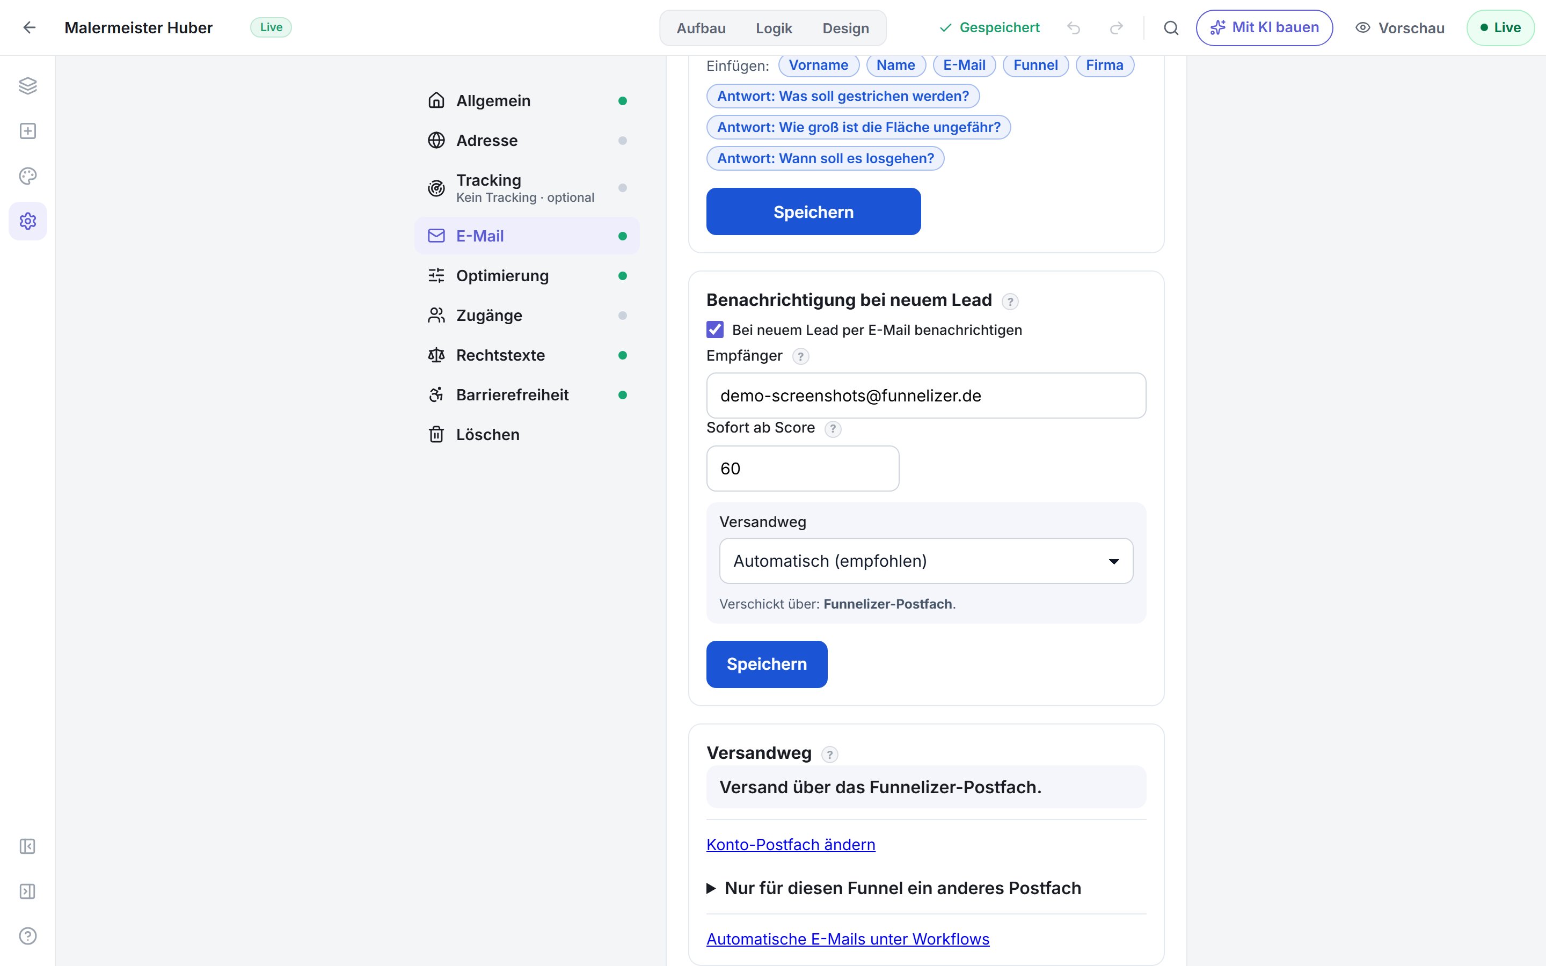The width and height of the screenshot is (1546, 966).
Task: Switch to the Aufbau tab
Action: [701, 28]
